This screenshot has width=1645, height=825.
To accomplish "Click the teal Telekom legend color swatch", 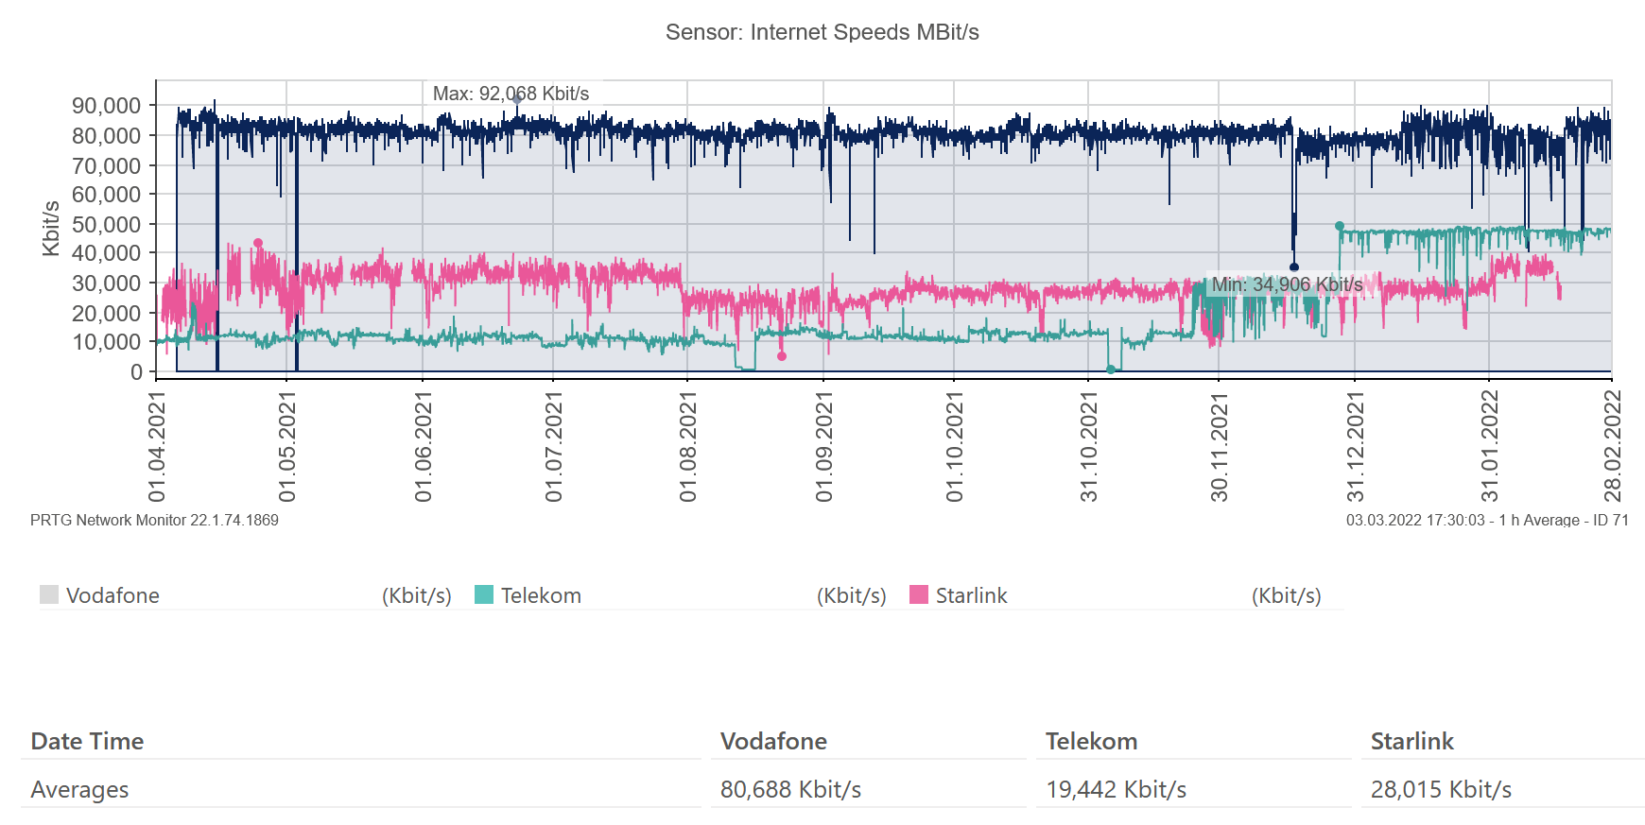I will tap(484, 594).
